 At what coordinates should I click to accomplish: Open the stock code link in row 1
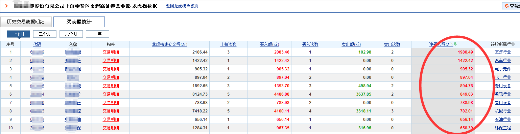point(37,52)
